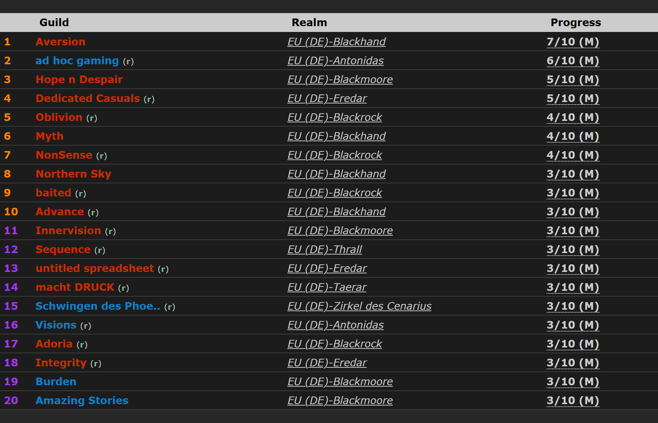This screenshot has height=423, width=658.
Task: Click the Guild column header
Action: pyautogui.click(x=54, y=23)
